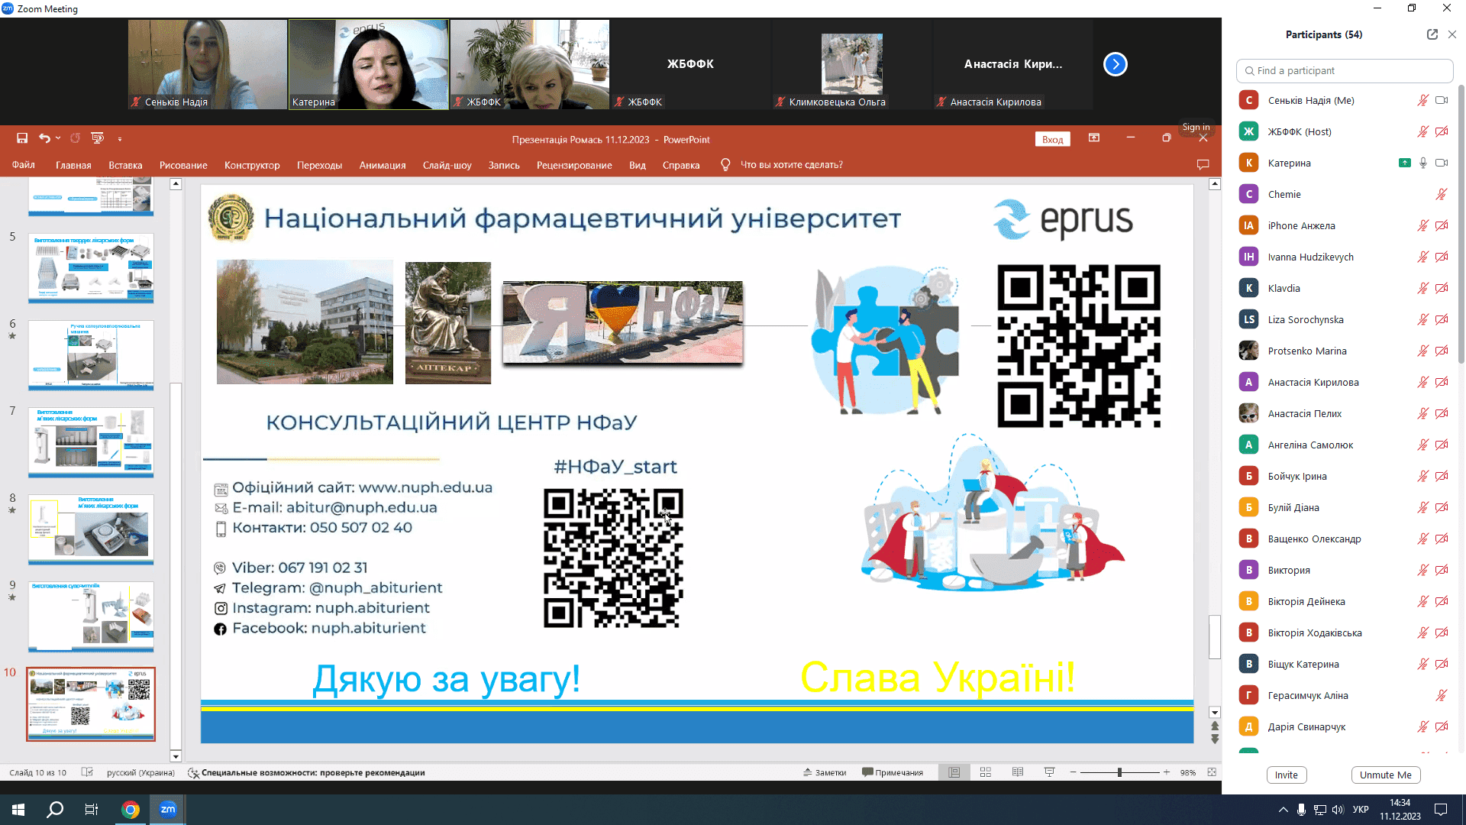1466x825 pixels.
Task: Toggle camera for Сеньків Надія (Me)
Action: pyautogui.click(x=1442, y=100)
